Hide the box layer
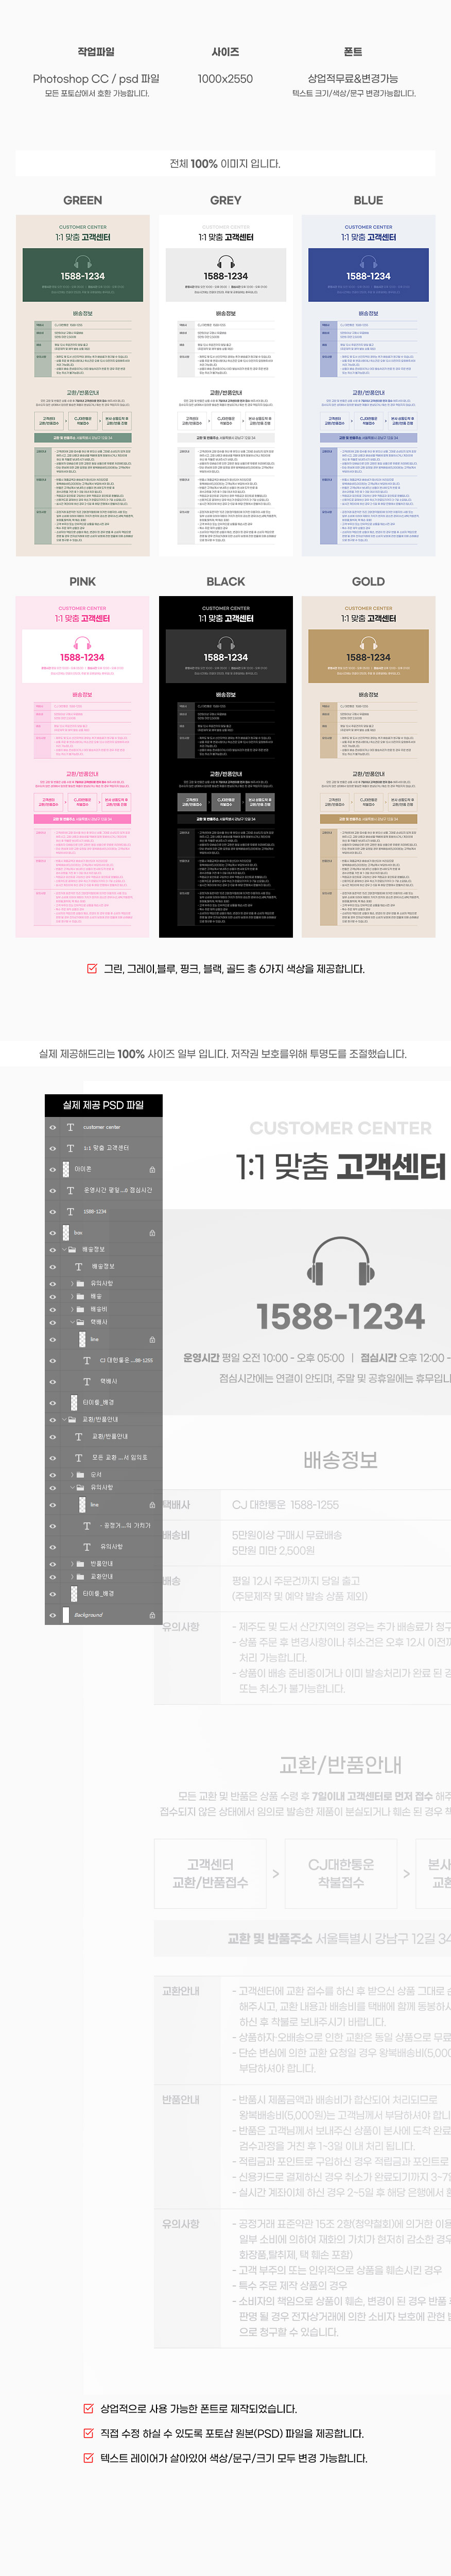Viewport: 451px width, 2576px height. pyautogui.click(x=53, y=1232)
